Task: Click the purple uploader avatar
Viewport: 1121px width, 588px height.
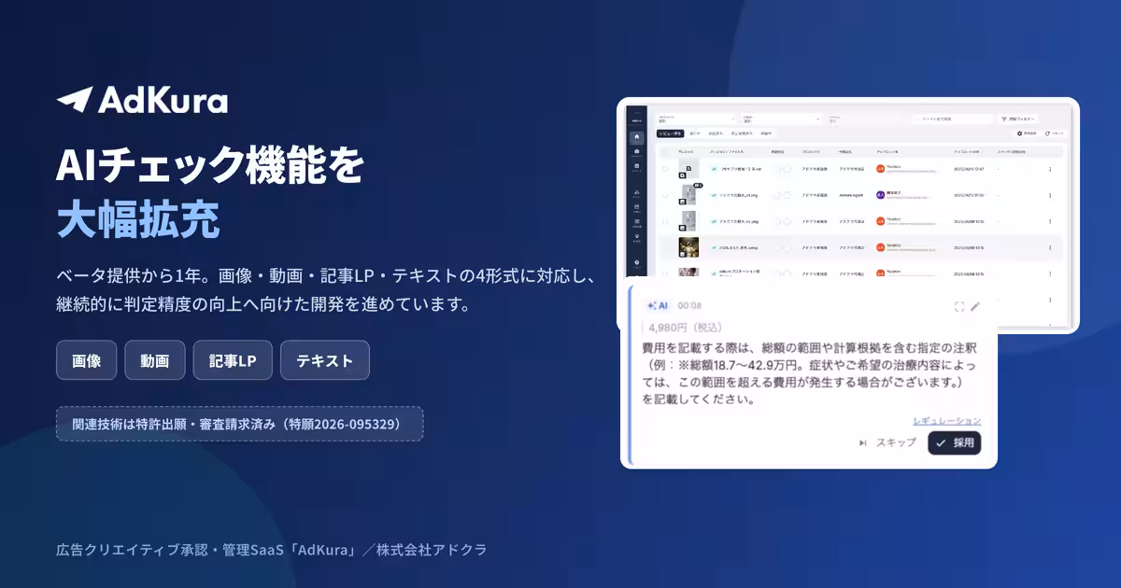Action: click(x=880, y=195)
